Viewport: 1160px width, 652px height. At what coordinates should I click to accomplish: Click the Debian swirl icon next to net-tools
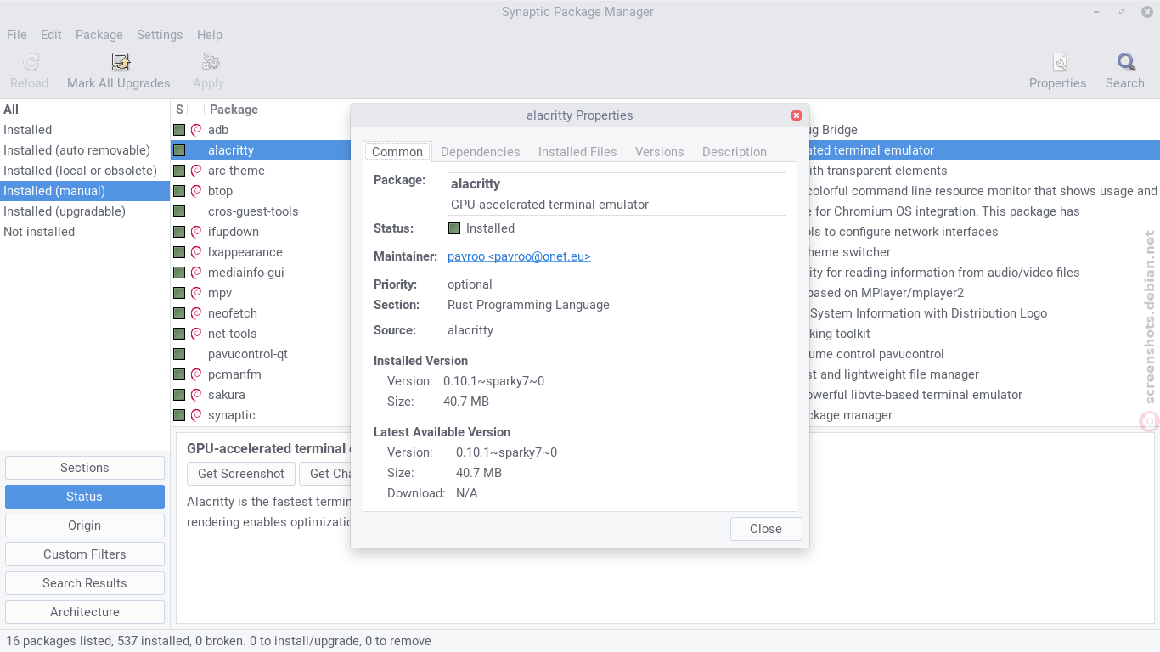tap(196, 334)
